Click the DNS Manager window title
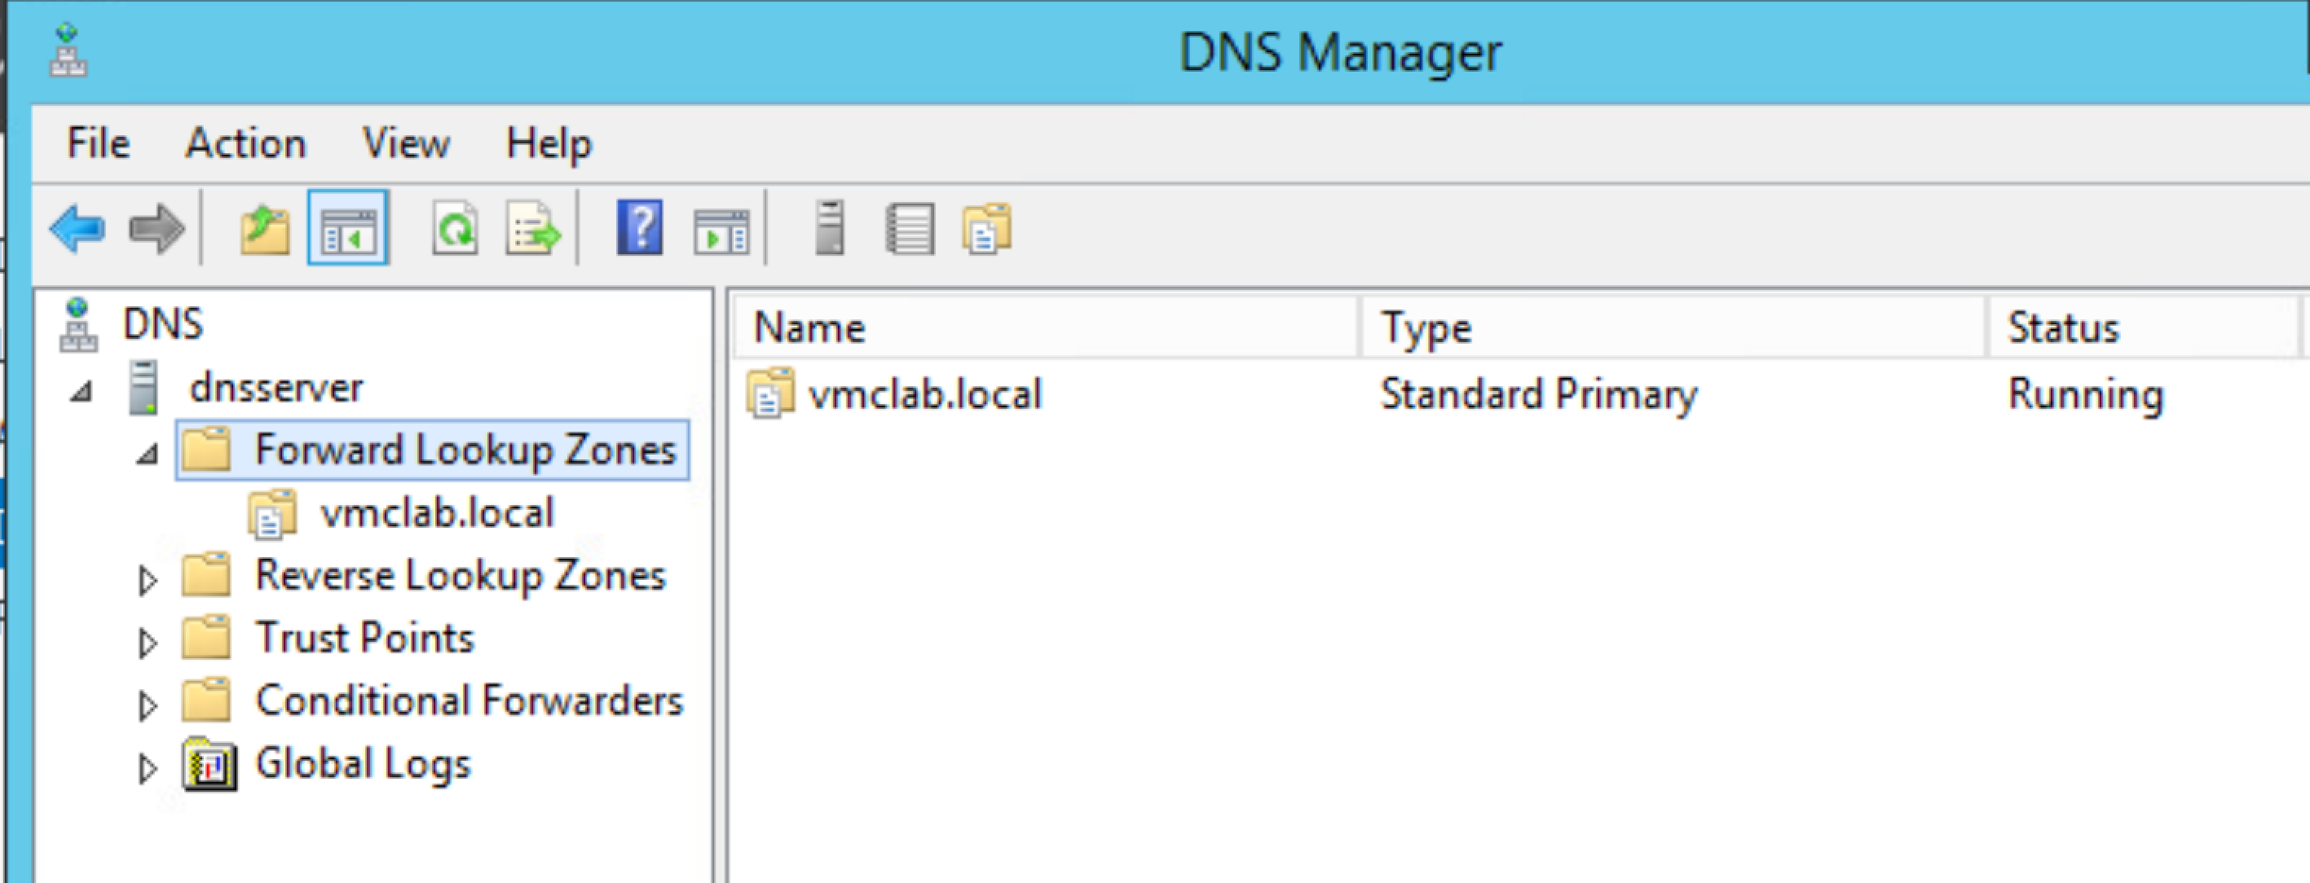Screen dimensions: 2310x883 click(1340, 52)
